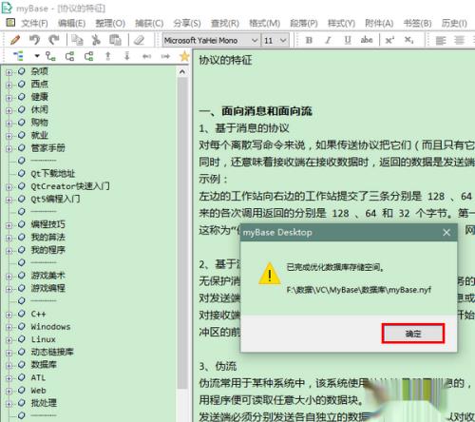
Task: Open the 书签(B) menu
Action: pyautogui.click(x=418, y=23)
